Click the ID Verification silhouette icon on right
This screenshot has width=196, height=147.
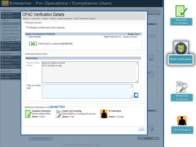pos(182,121)
